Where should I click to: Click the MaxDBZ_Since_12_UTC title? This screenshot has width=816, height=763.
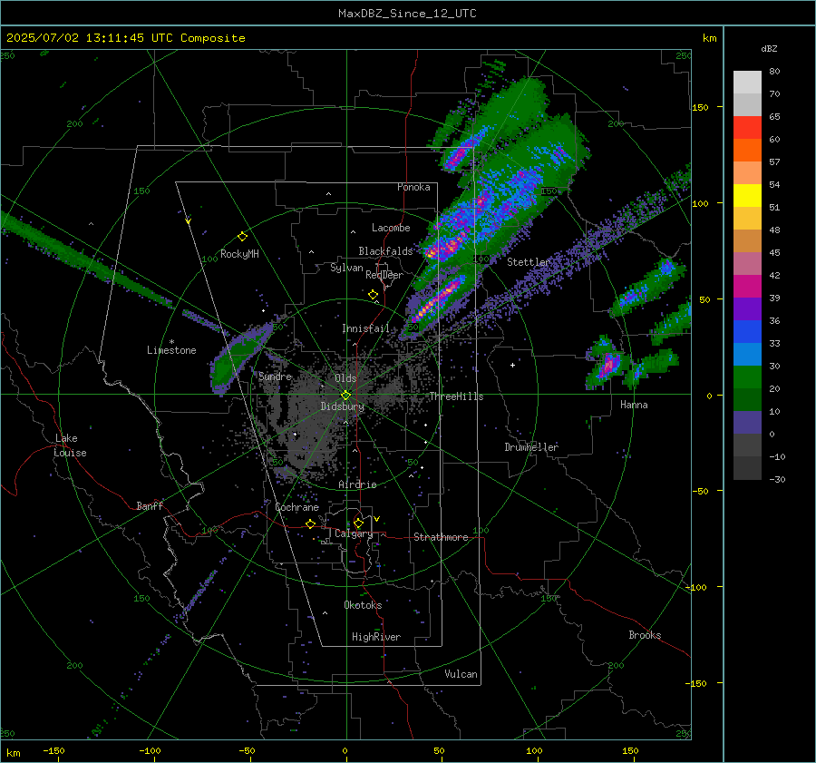[407, 14]
